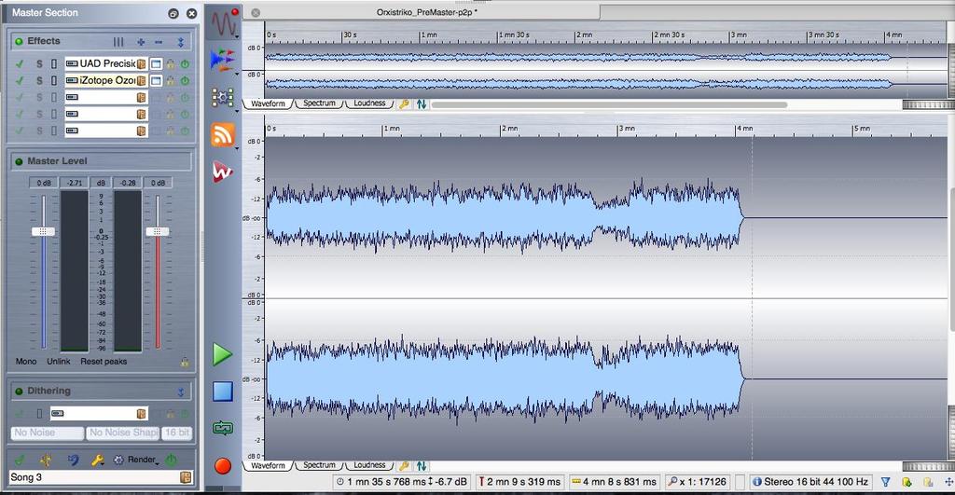Click the yellow routing arrows icon beside bypass check
The height and width of the screenshot is (495, 955).
(x=46, y=460)
